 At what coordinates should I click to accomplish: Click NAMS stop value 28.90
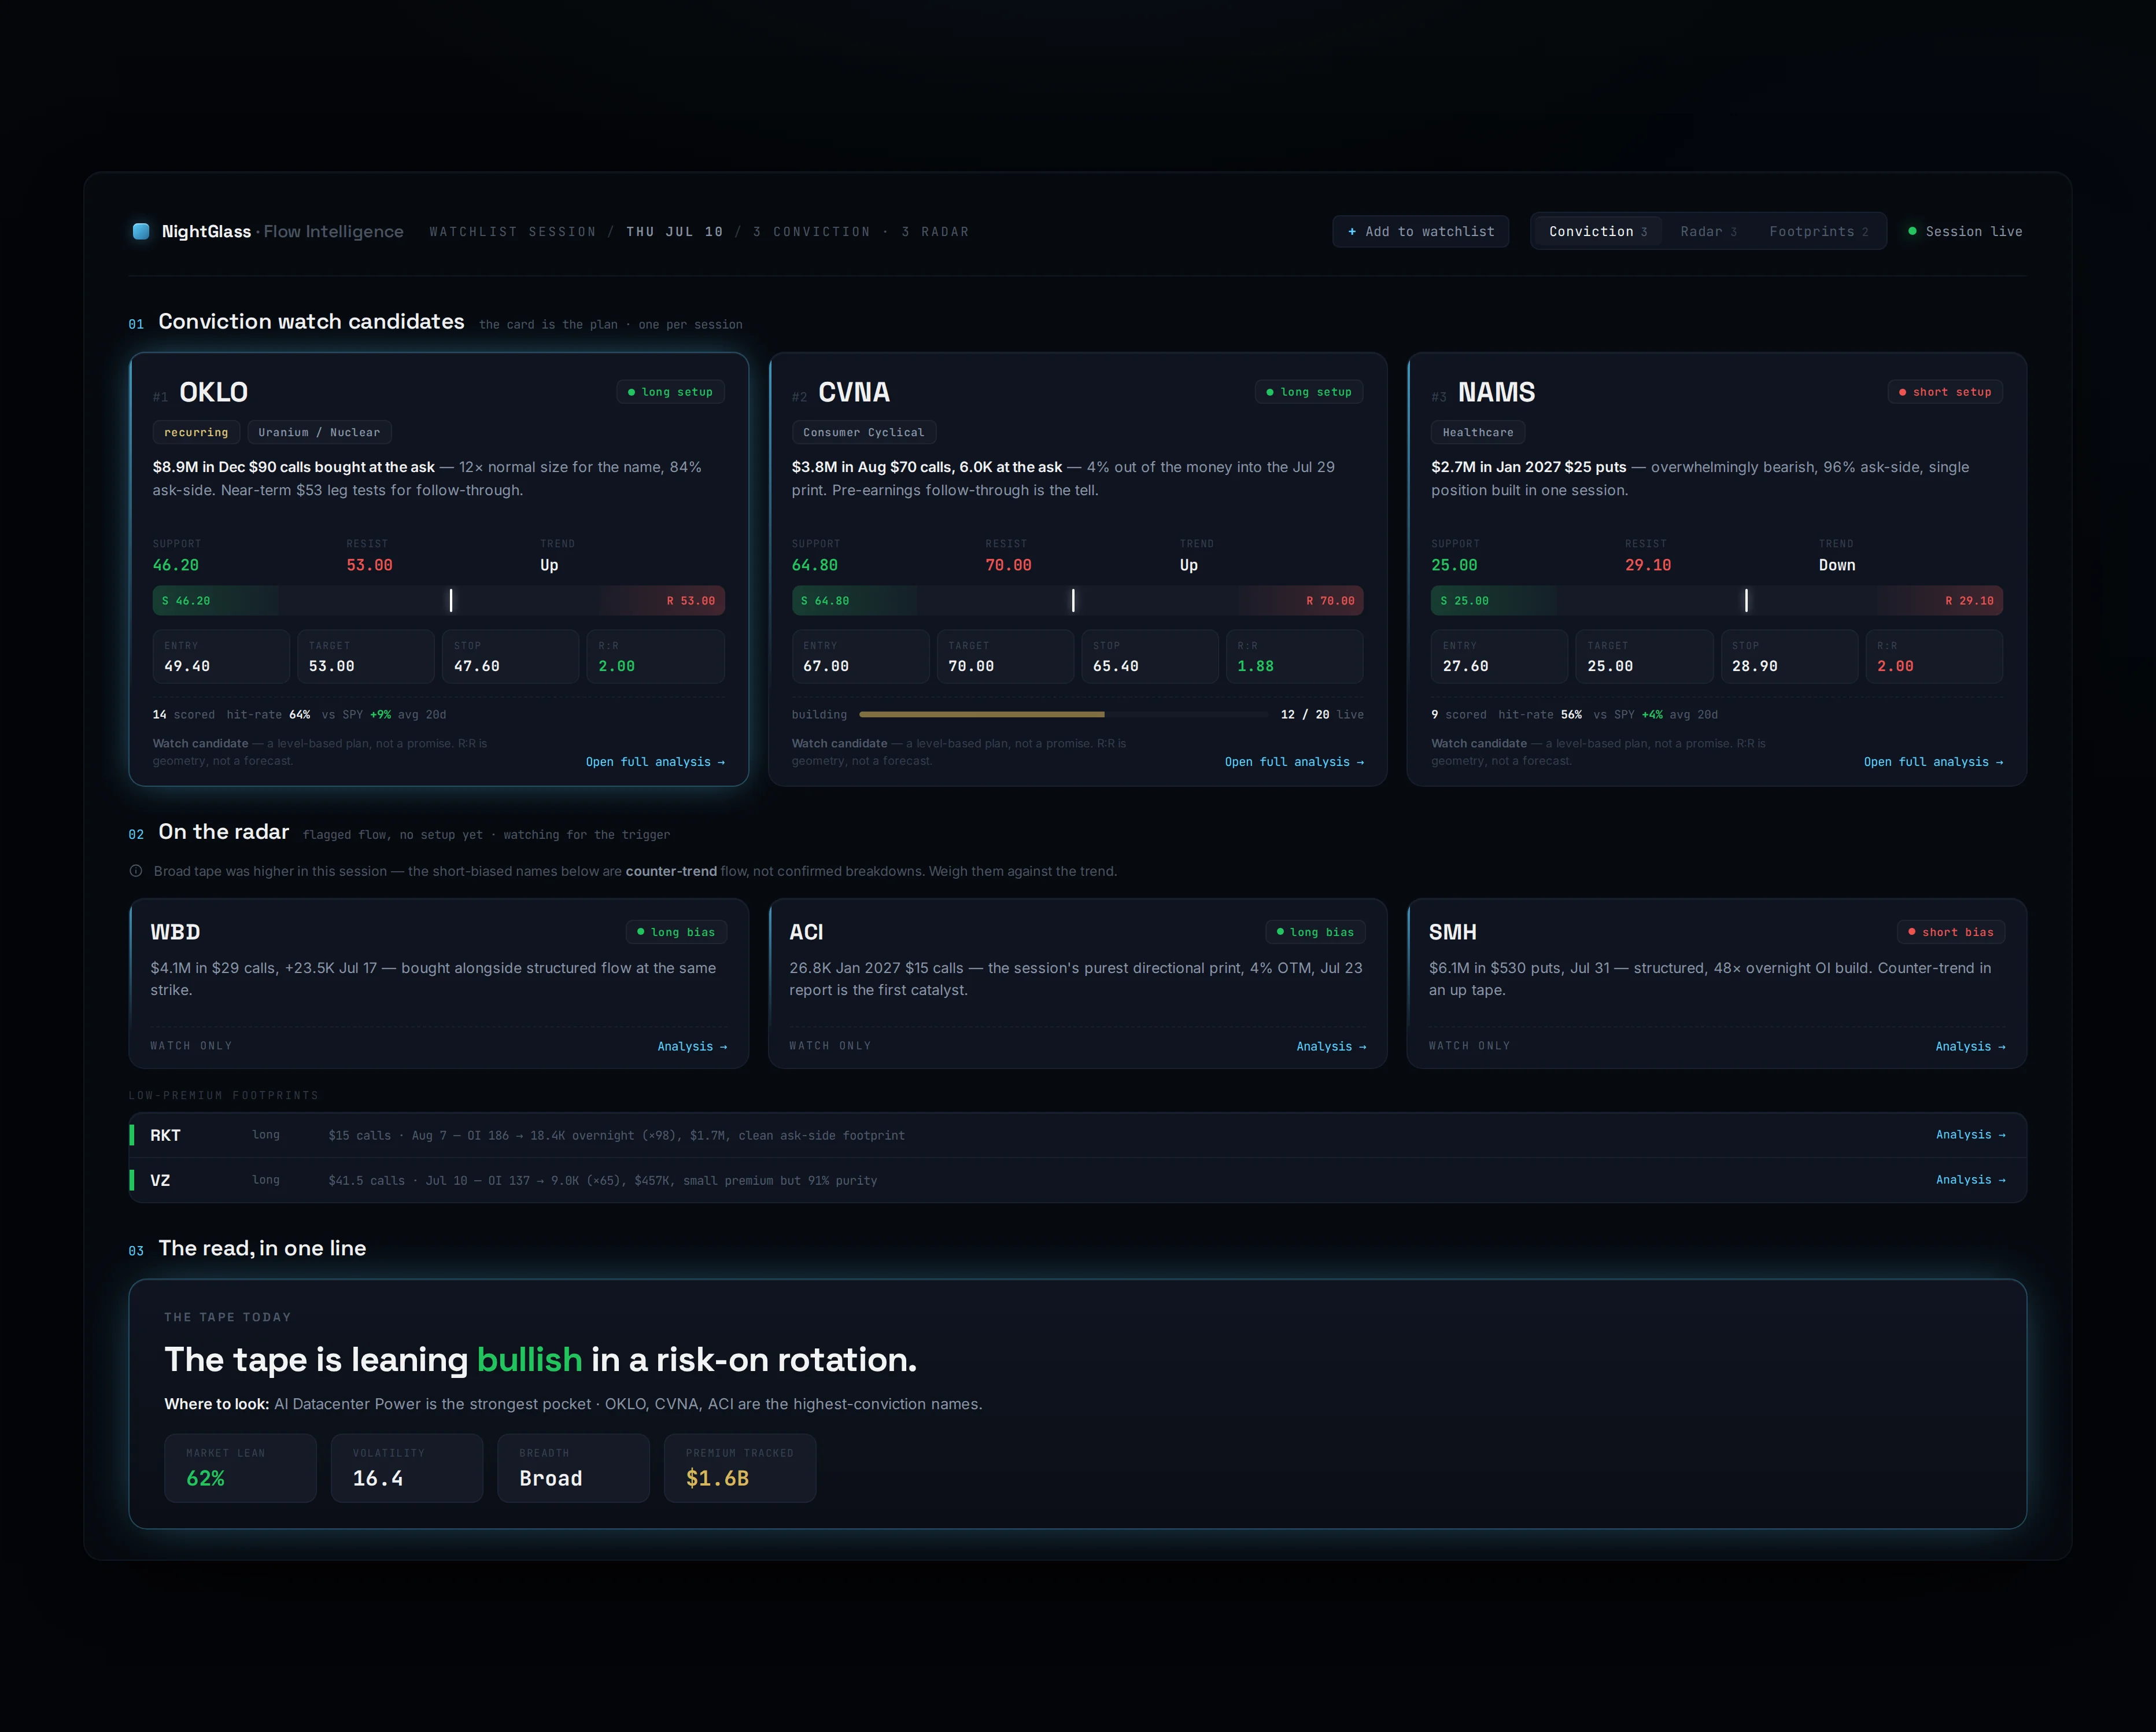[x=1755, y=666]
